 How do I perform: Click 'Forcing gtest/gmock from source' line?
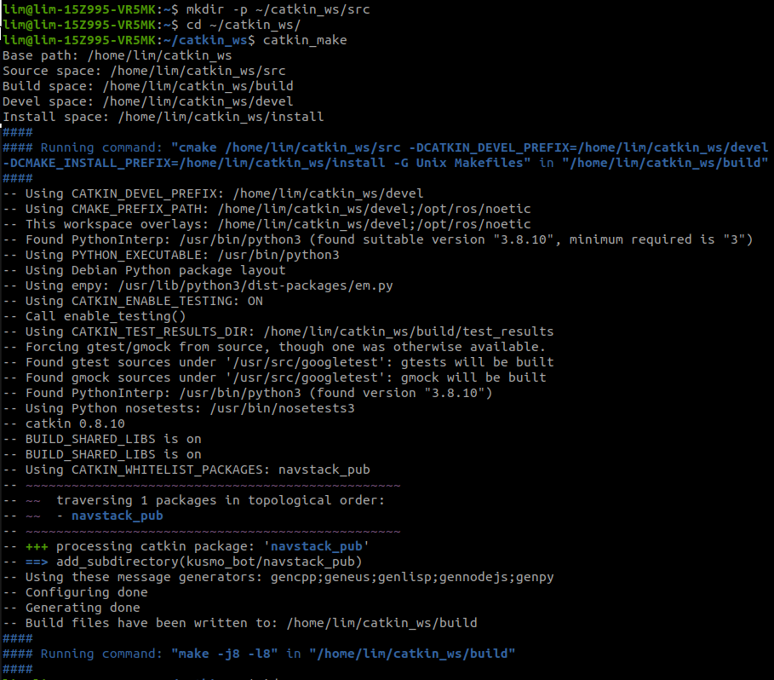pyautogui.click(x=274, y=346)
